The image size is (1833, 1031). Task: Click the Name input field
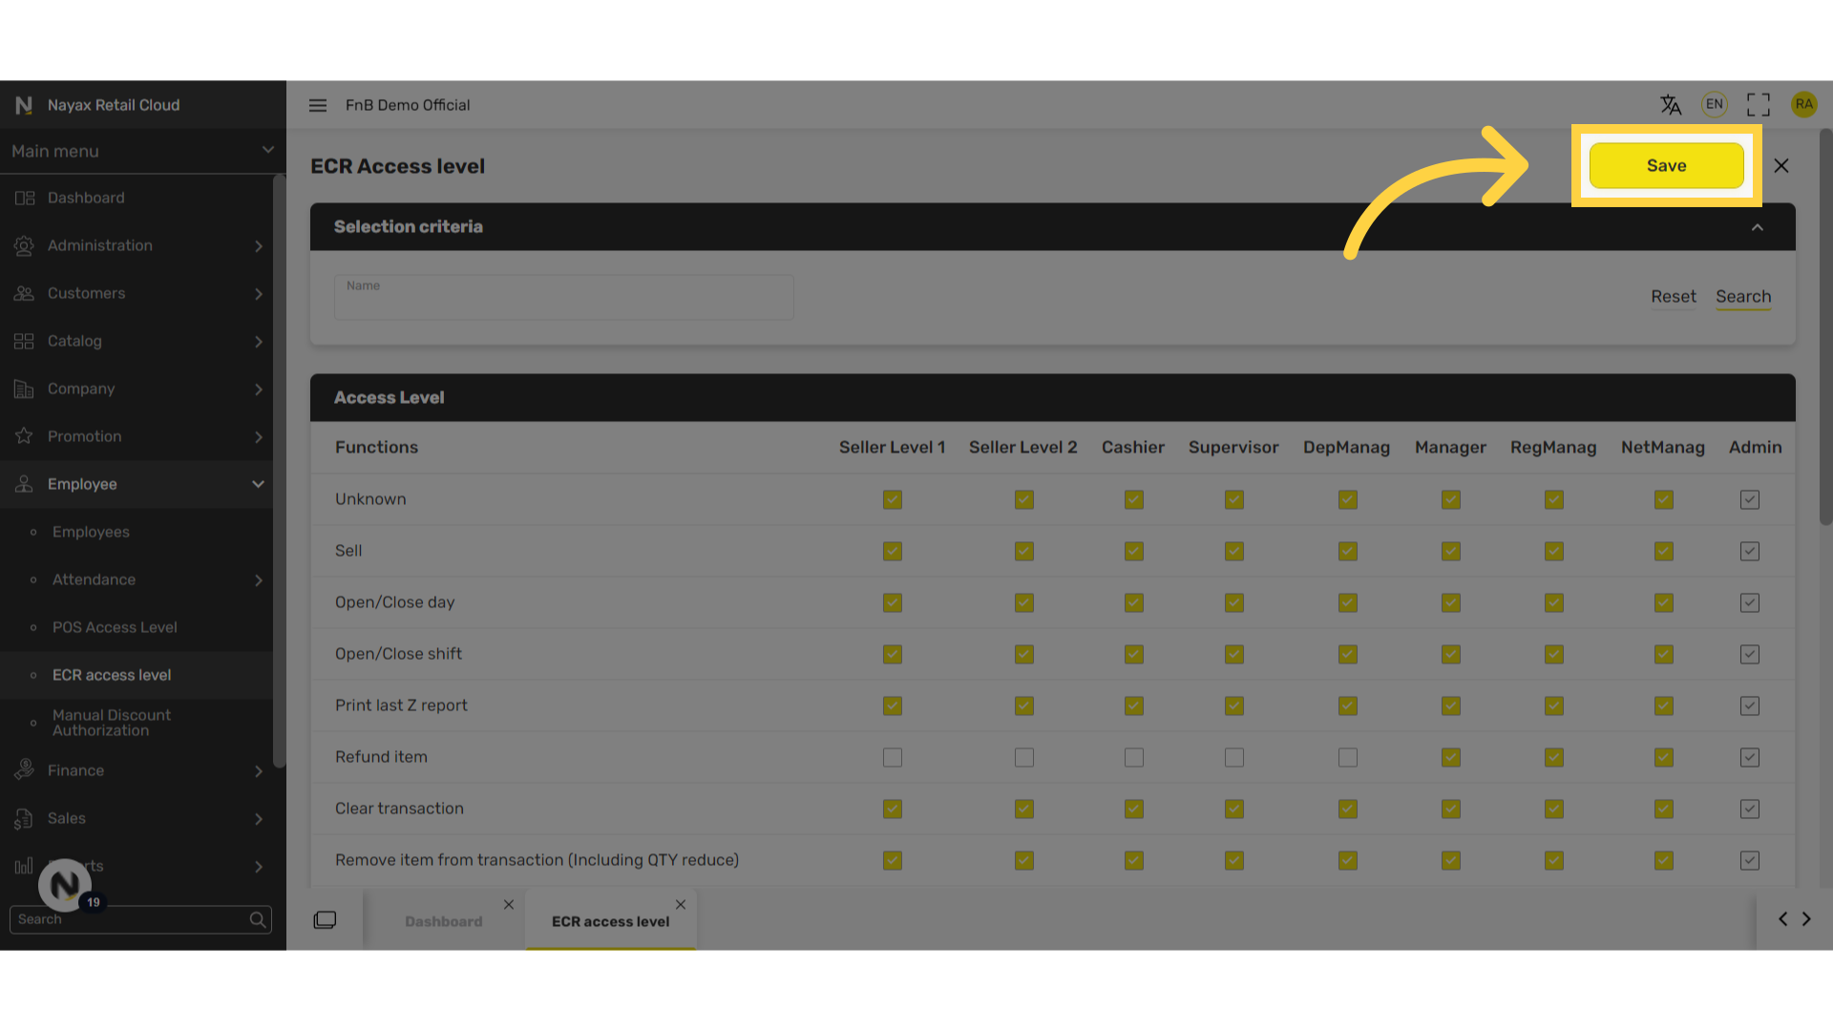click(x=563, y=298)
